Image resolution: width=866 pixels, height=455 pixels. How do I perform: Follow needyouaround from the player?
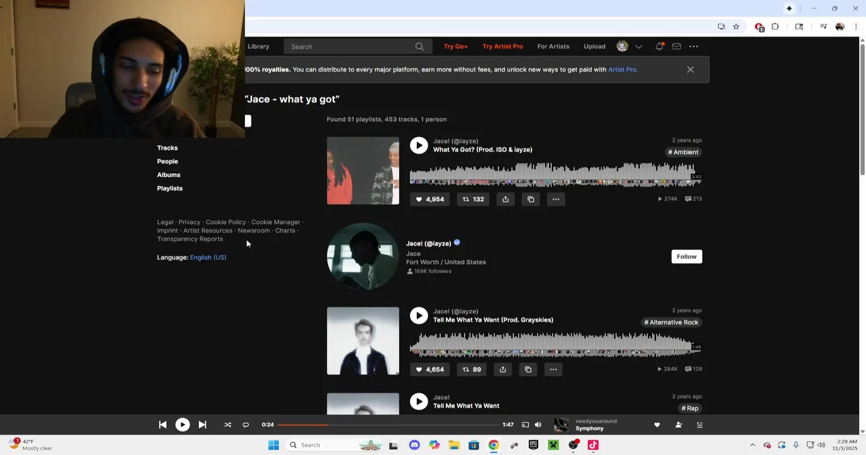pyautogui.click(x=678, y=425)
